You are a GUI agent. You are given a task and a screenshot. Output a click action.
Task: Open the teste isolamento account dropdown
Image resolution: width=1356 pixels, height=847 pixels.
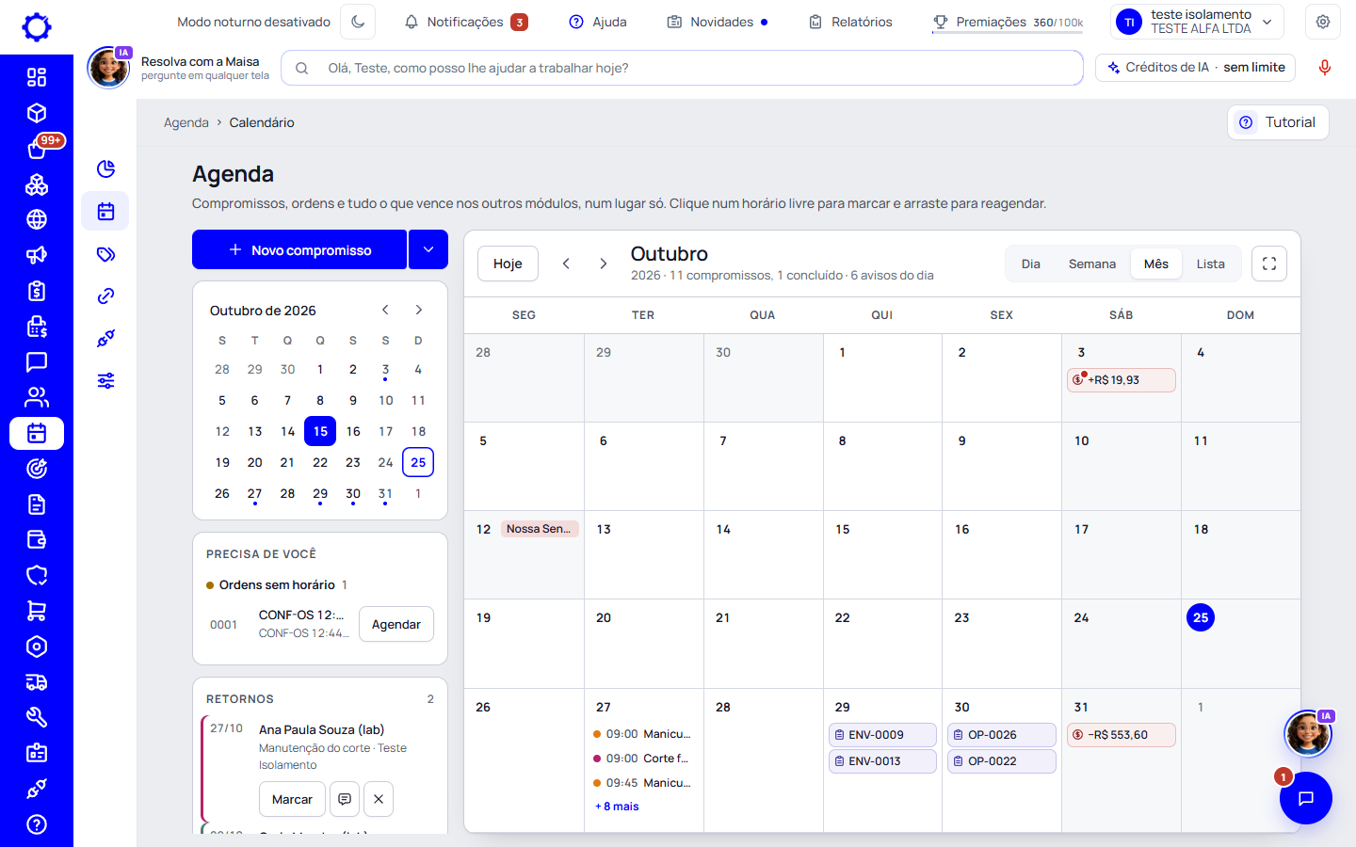pyautogui.click(x=1198, y=22)
